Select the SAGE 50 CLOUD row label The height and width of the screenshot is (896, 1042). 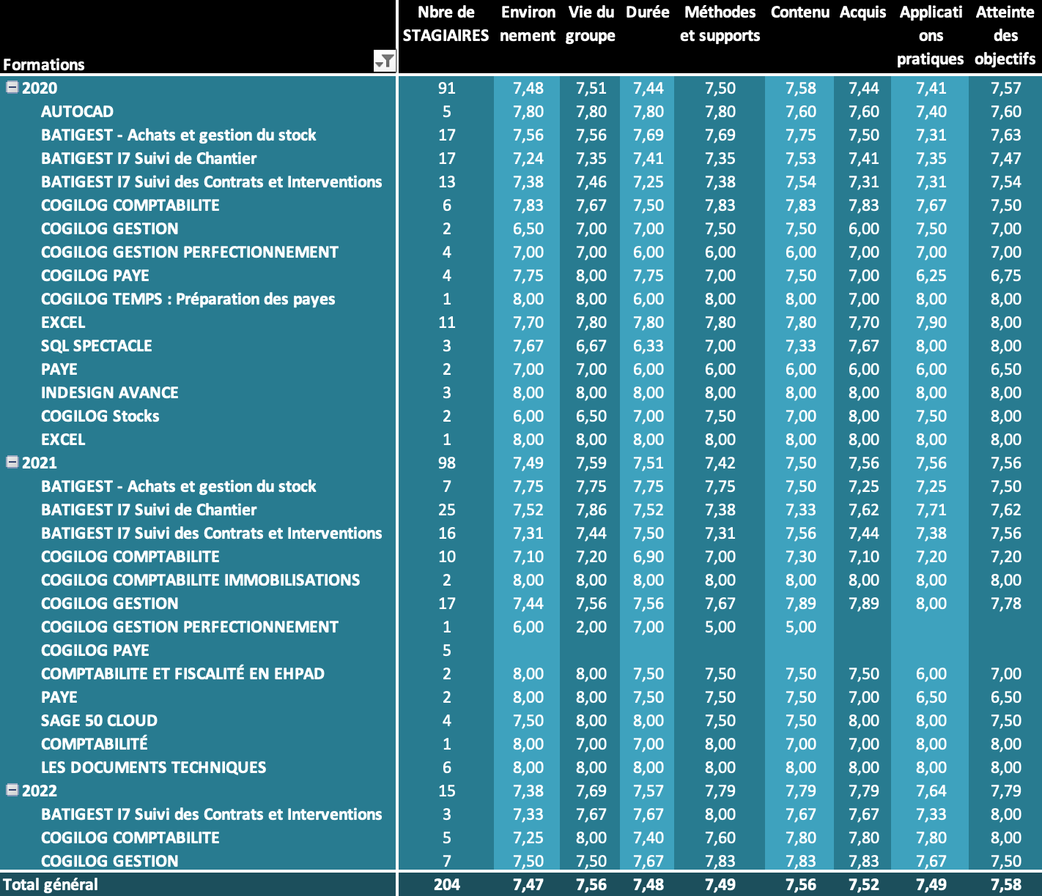[100, 720]
